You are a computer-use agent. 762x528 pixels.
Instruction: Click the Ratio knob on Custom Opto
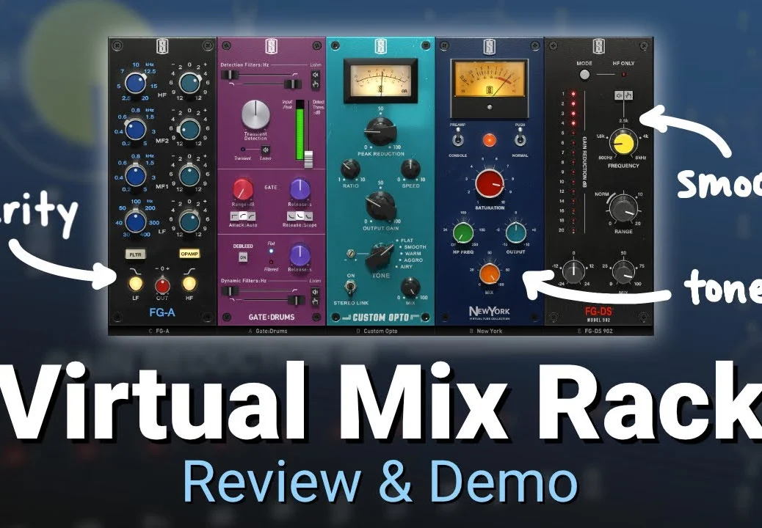tap(350, 169)
